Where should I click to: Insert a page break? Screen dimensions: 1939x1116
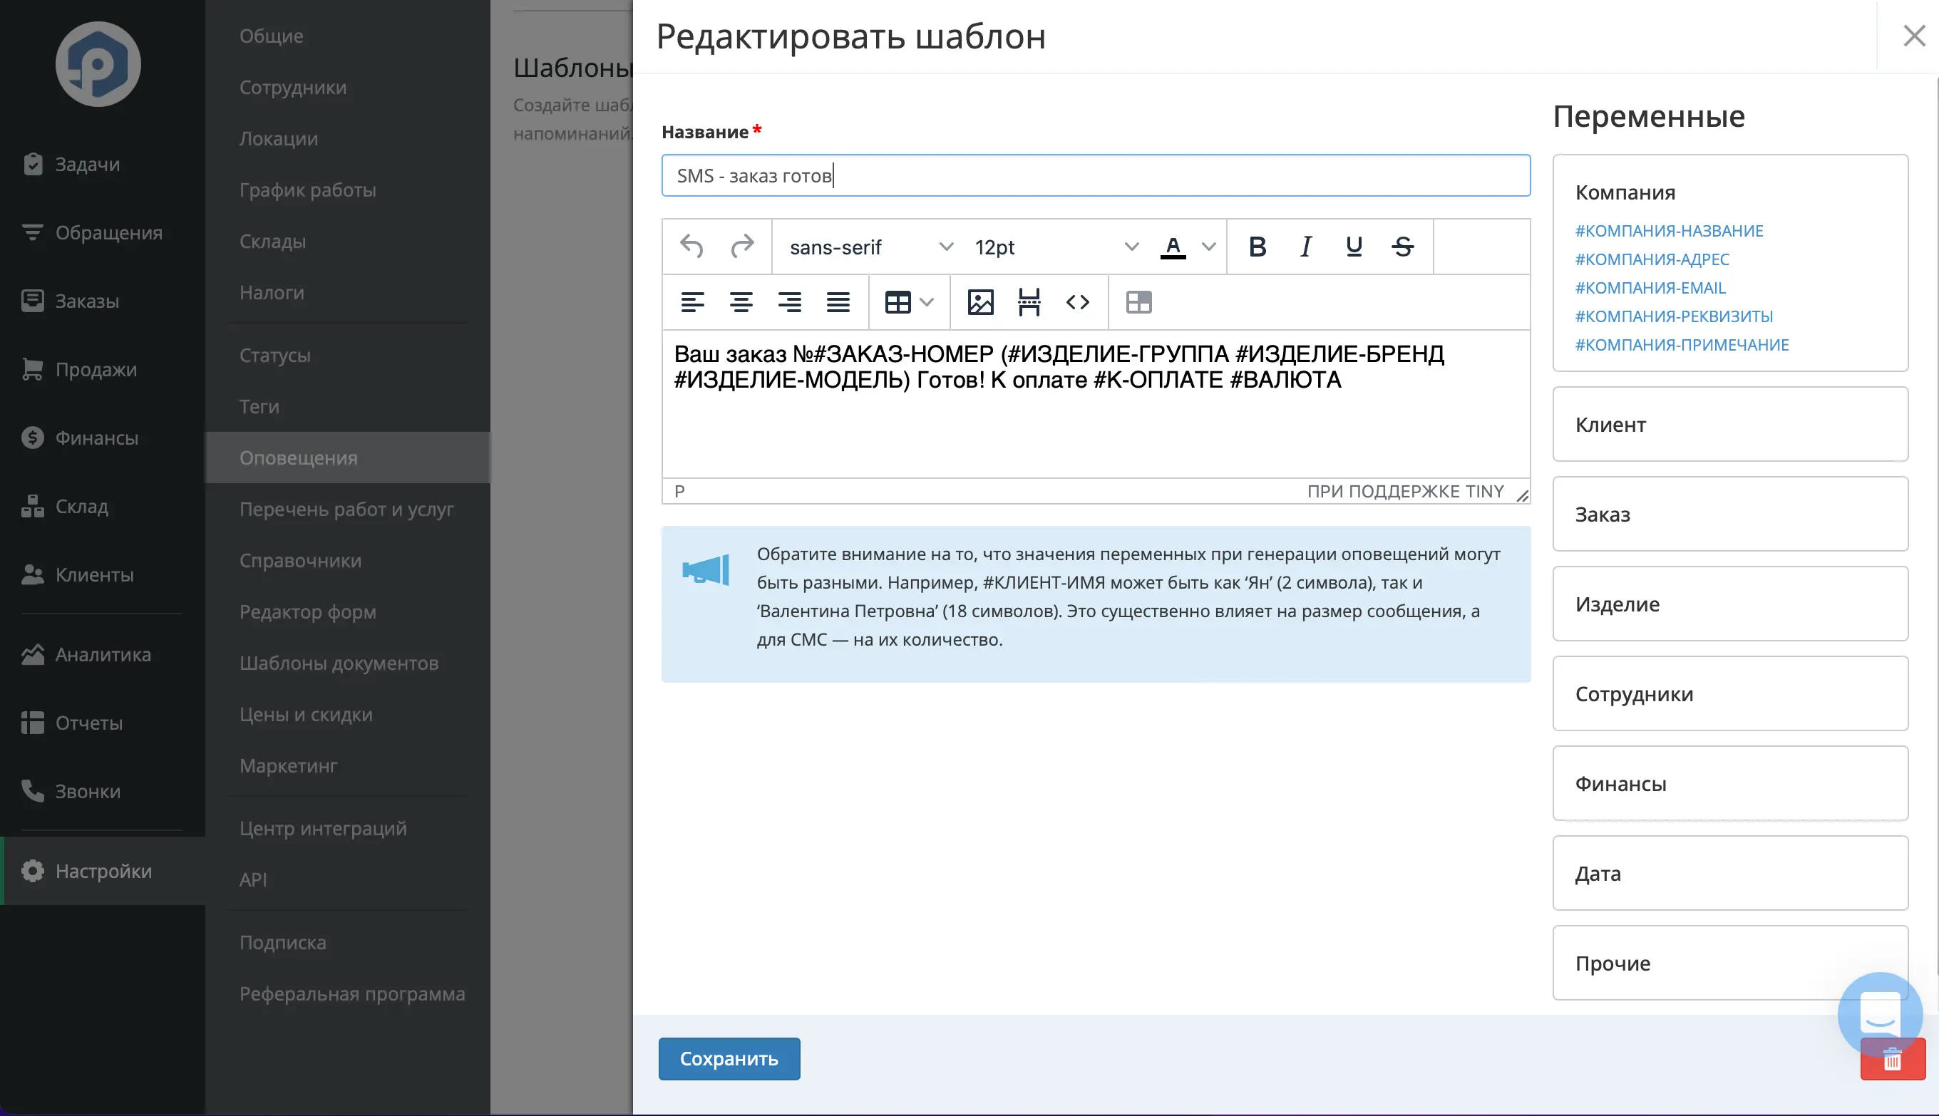pyautogui.click(x=1029, y=302)
